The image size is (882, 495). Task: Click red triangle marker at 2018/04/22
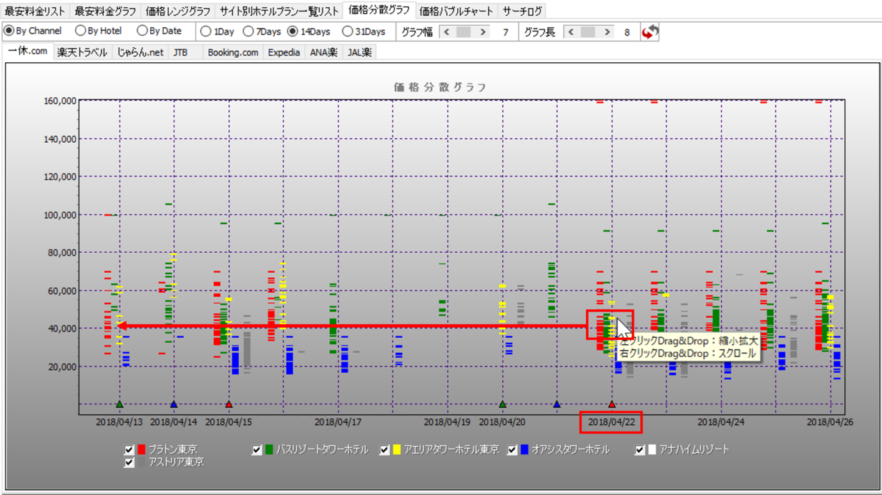(x=612, y=405)
